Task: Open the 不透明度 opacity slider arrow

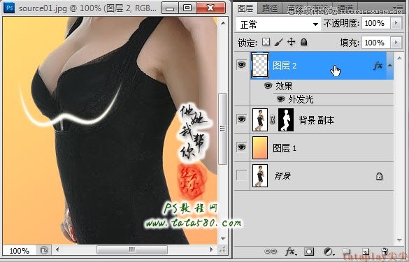Action: click(396, 23)
